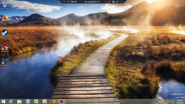The width and height of the screenshot is (185, 104).
Task: Open the taskbar clock and date
Action: point(180,102)
